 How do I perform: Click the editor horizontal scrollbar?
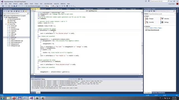89,74
